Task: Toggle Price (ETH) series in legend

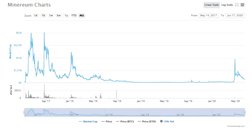Action: 147,121
